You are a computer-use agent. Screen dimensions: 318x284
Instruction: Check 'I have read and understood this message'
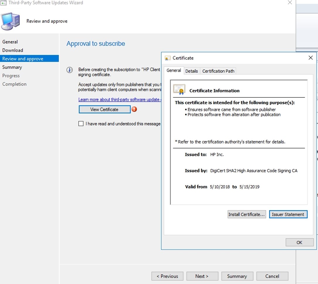click(x=81, y=124)
